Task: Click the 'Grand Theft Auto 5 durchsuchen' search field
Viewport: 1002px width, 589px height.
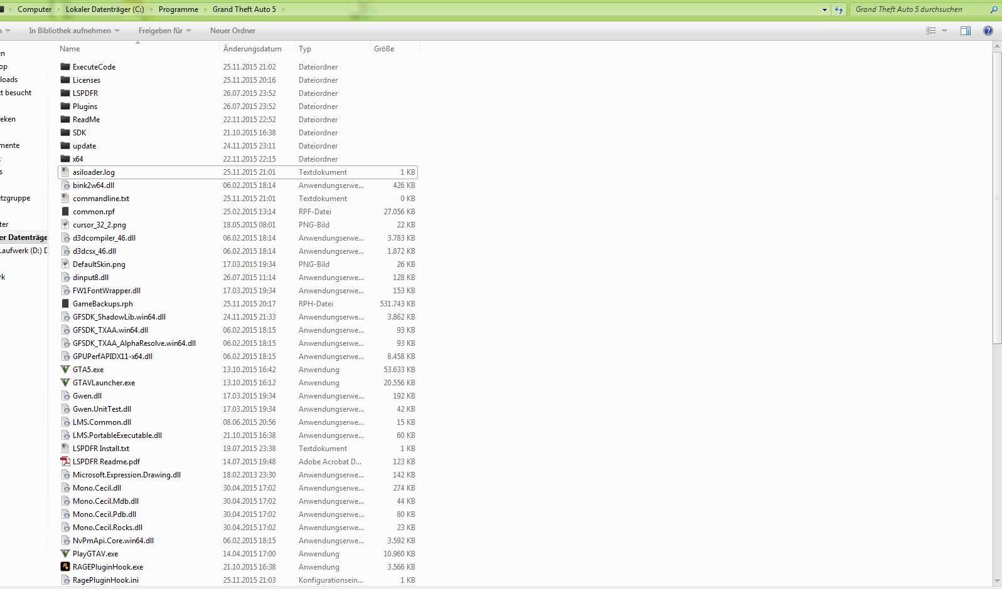Action: [919, 9]
